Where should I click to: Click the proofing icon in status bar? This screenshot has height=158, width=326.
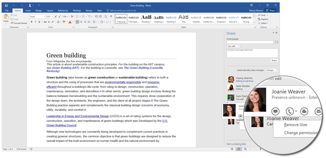point(31,149)
